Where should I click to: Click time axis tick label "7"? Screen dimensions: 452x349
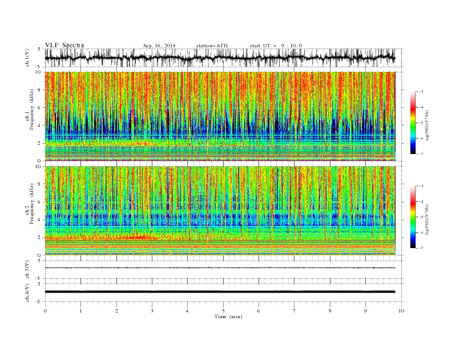click(x=294, y=311)
